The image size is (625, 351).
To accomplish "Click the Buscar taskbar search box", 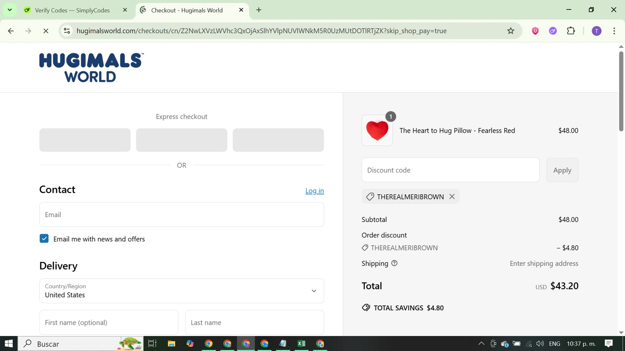I will pos(81,344).
